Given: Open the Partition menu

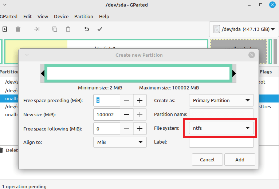Looking at the screenshot, I should coord(83,16).
